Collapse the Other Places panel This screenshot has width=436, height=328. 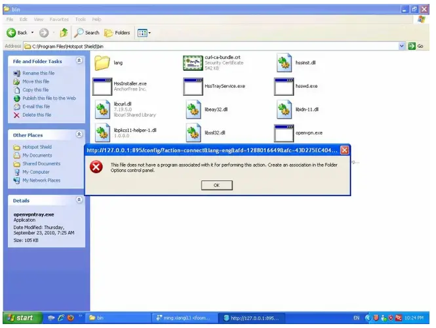(x=79, y=134)
